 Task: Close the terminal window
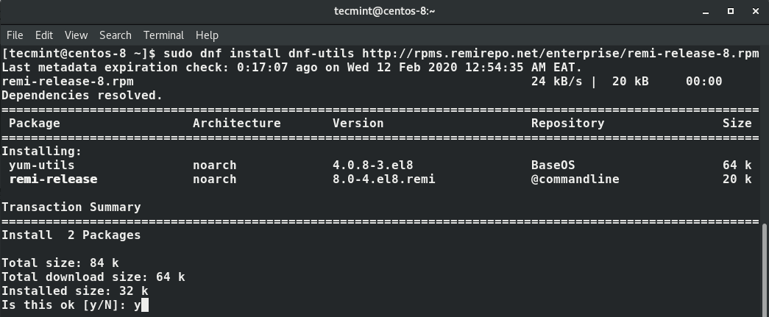pyautogui.click(x=755, y=11)
